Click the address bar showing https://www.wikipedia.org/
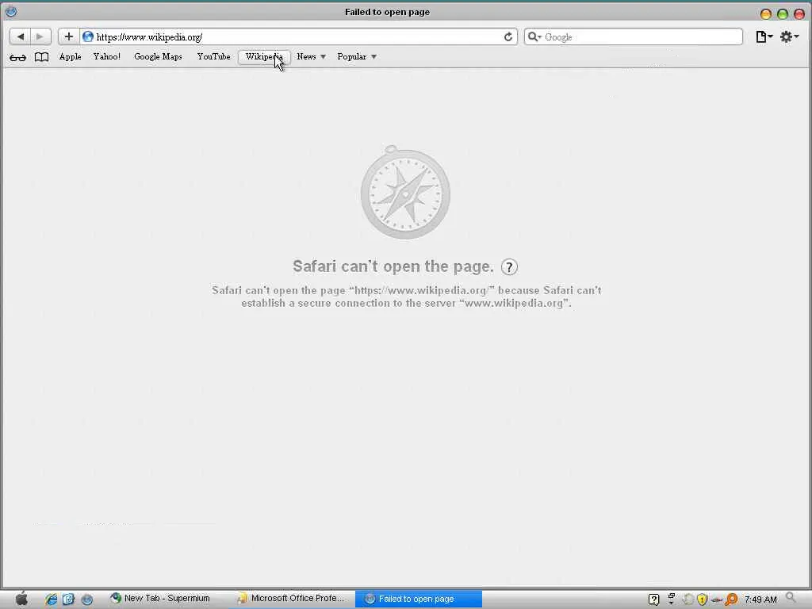This screenshot has height=609, width=812. tap(298, 36)
